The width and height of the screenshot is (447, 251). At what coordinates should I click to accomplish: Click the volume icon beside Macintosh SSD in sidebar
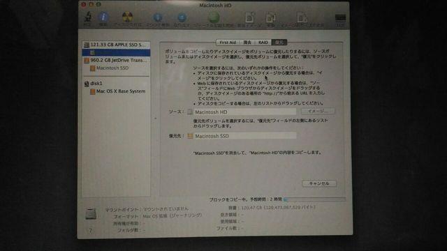(92, 68)
